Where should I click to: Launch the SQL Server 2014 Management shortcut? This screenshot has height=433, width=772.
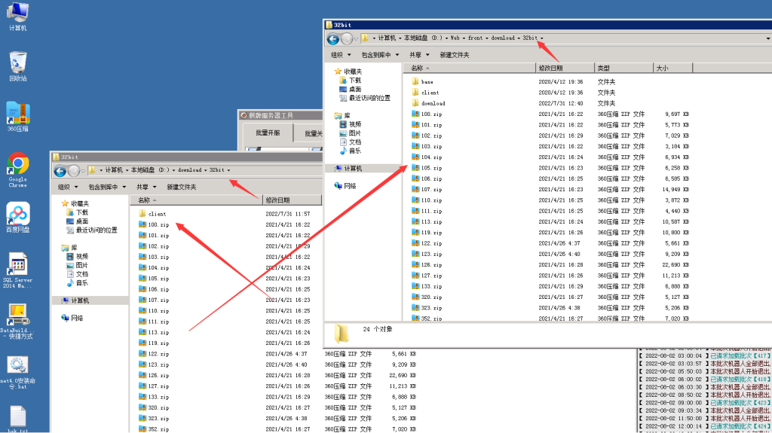coord(18,266)
